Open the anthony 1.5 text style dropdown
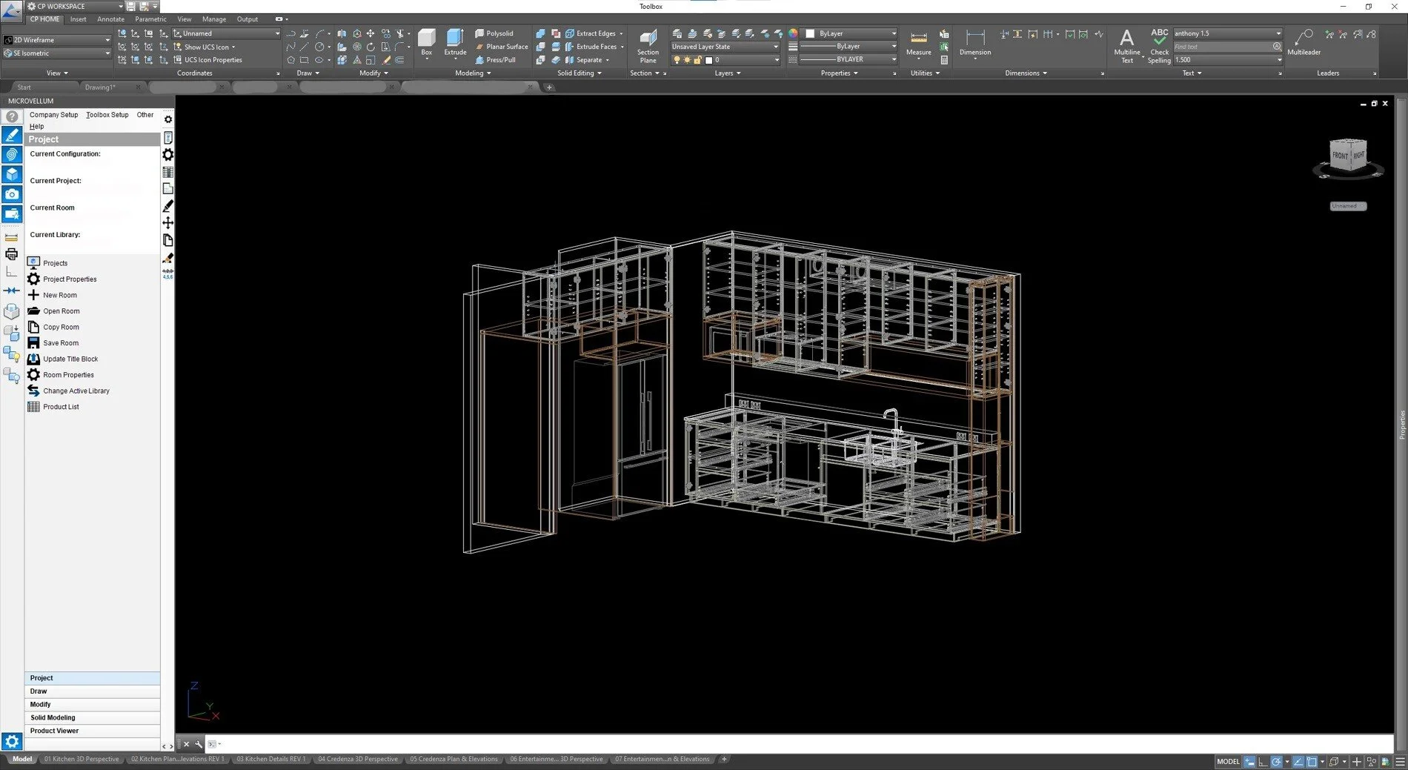 pyautogui.click(x=1227, y=33)
